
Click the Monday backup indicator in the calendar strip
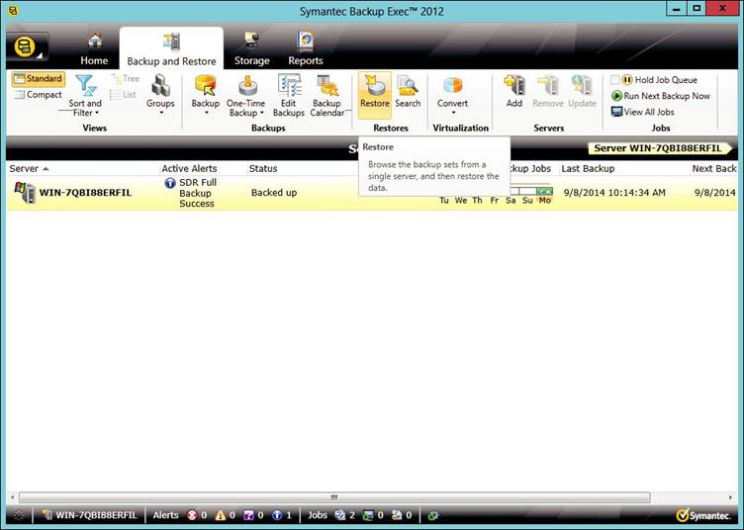pyautogui.click(x=545, y=191)
